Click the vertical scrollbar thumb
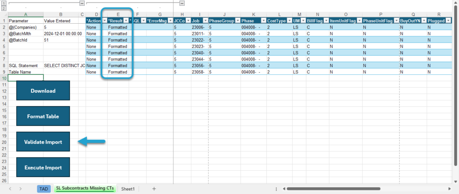459x194 pixels. coord(455,85)
